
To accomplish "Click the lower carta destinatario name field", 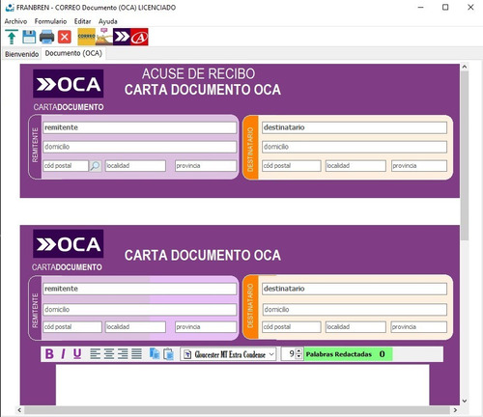I will tap(355, 289).
